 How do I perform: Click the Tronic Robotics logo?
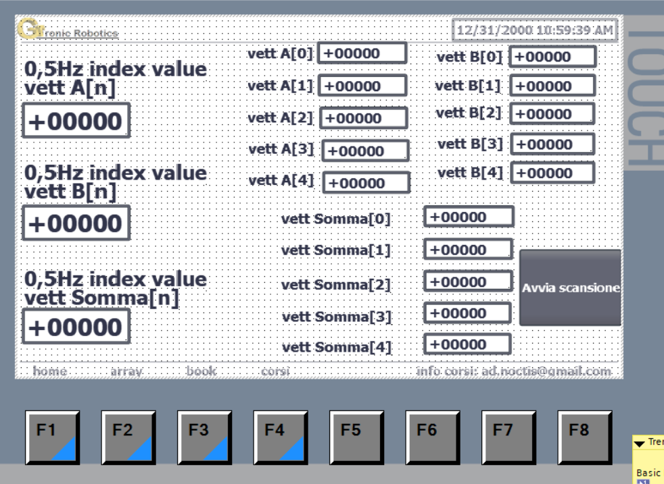(68, 30)
